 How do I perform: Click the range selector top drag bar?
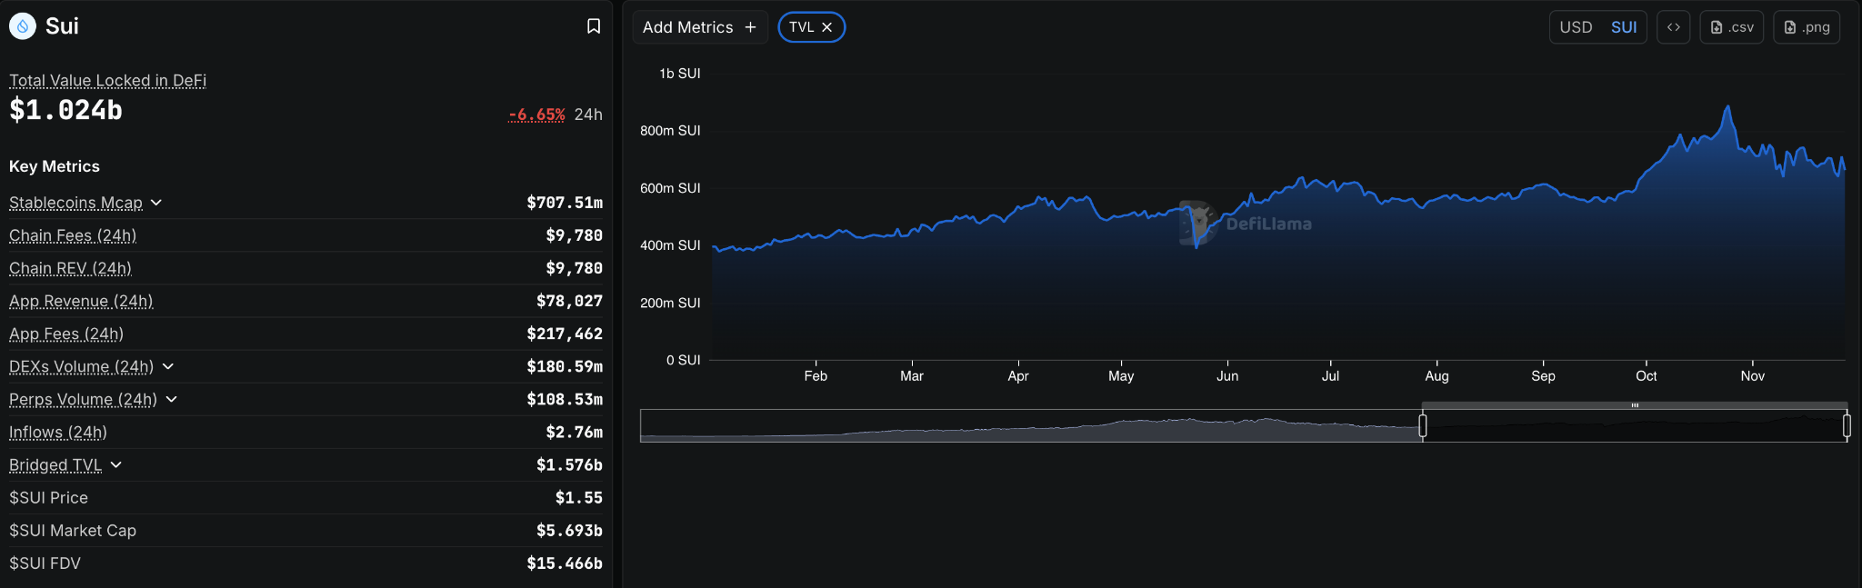[x=1635, y=405]
